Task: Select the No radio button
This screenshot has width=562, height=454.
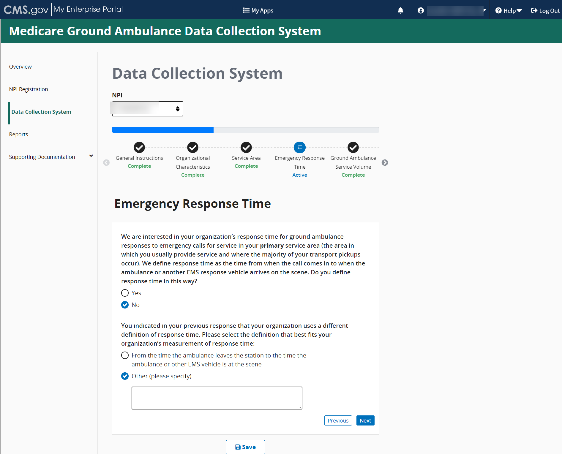Action: tap(125, 305)
